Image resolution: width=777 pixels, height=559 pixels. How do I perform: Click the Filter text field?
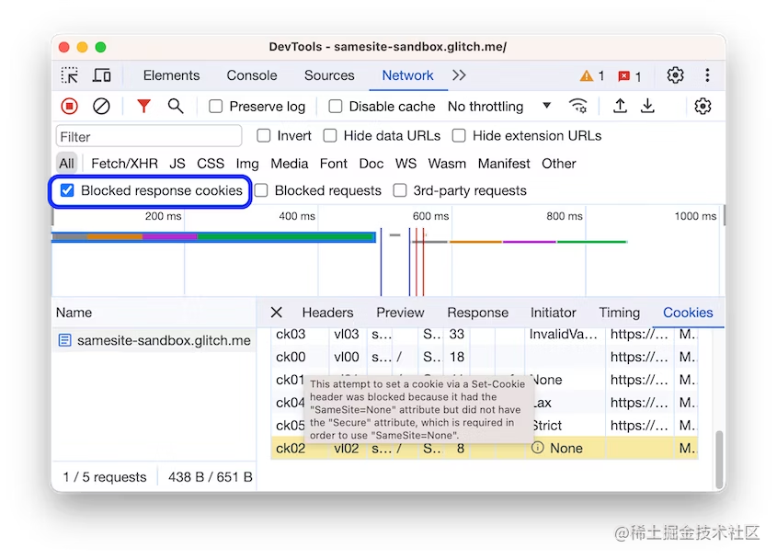click(x=149, y=136)
